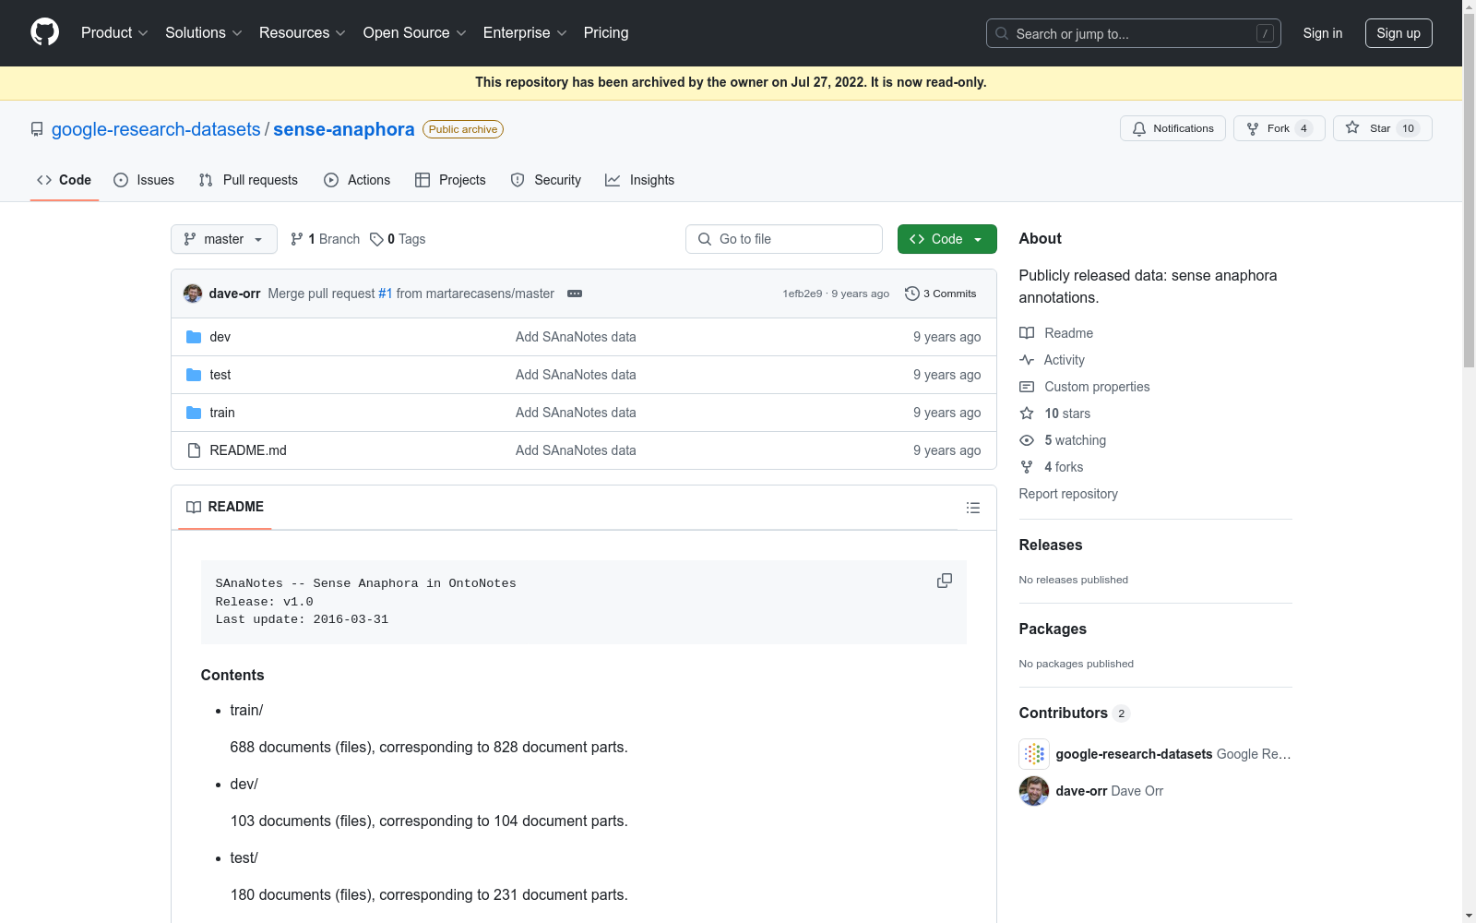
Task: Click the eye icon next to 5 watching
Action: pyautogui.click(x=1027, y=440)
